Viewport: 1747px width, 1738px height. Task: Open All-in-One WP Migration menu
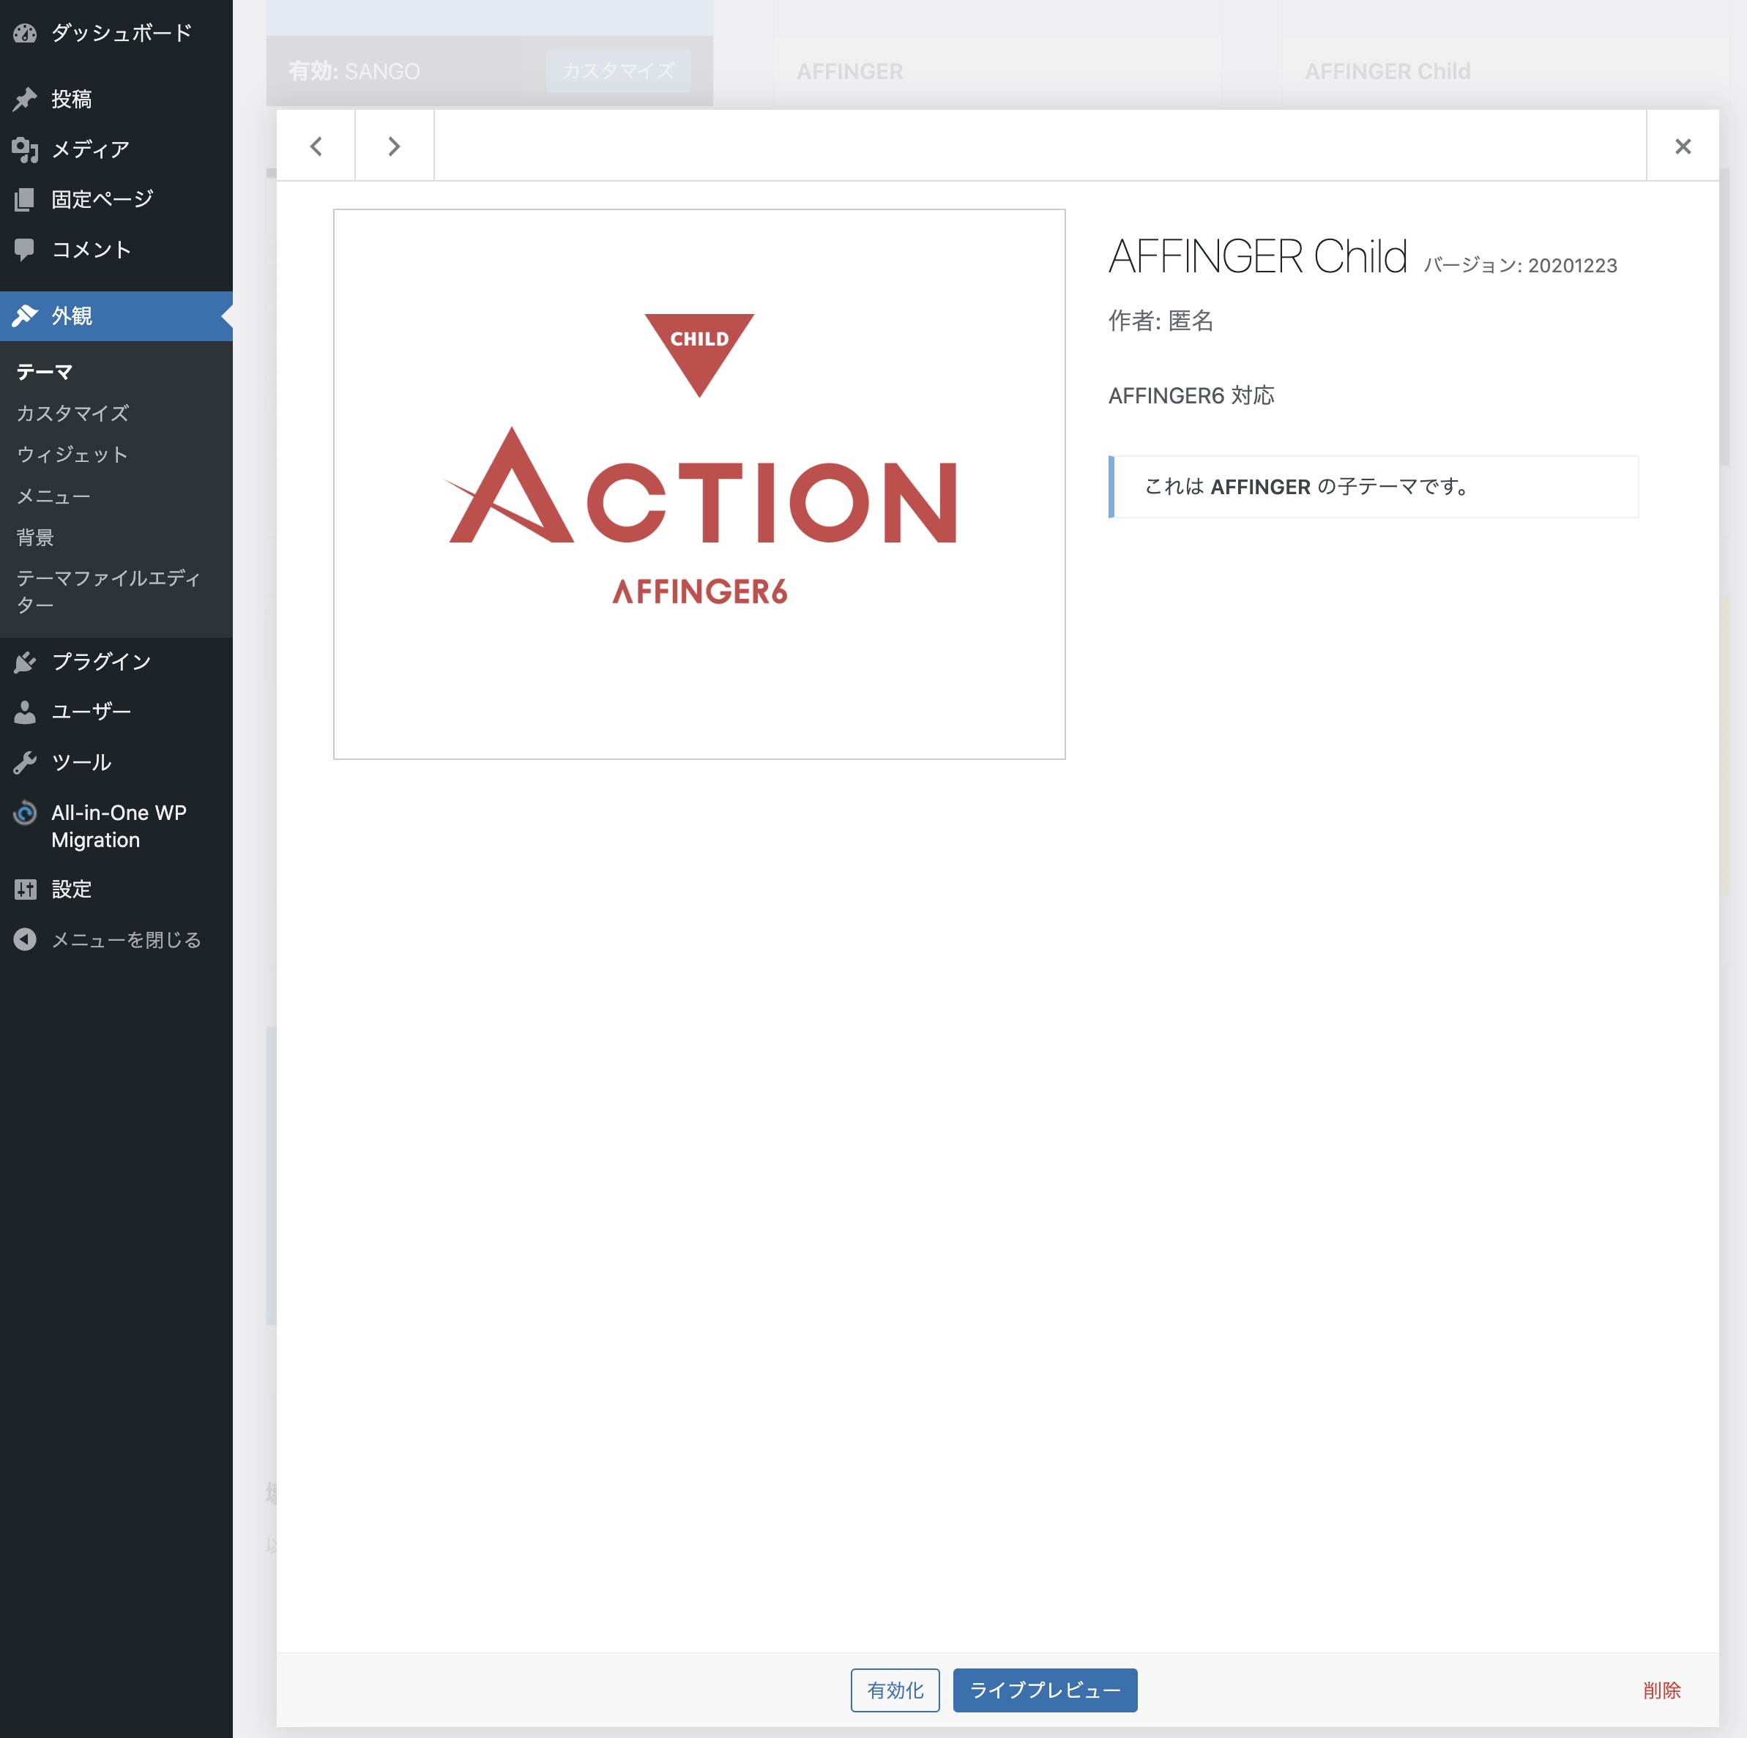click(116, 827)
